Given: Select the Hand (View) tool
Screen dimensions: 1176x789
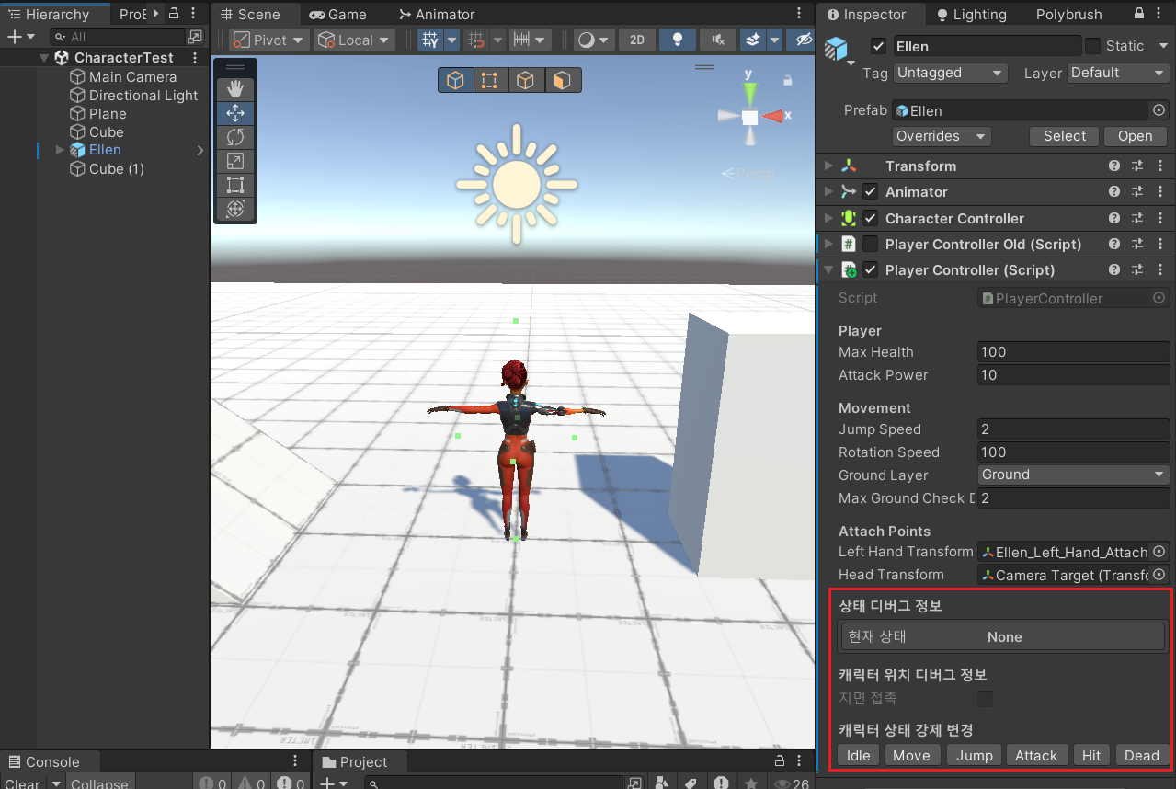Looking at the screenshot, I should coord(235,89).
